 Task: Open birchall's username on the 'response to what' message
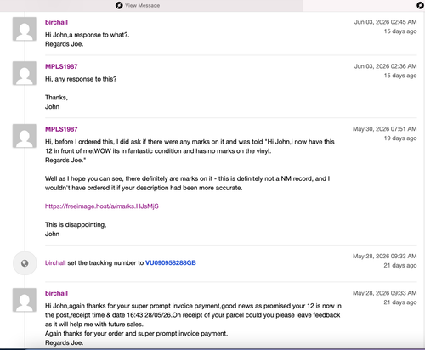pyautogui.click(x=56, y=22)
